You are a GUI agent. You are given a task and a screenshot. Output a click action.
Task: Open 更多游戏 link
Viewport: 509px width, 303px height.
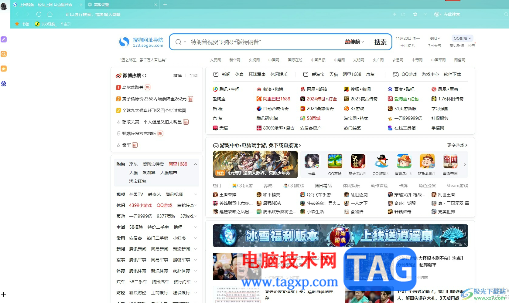click(457, 145)
